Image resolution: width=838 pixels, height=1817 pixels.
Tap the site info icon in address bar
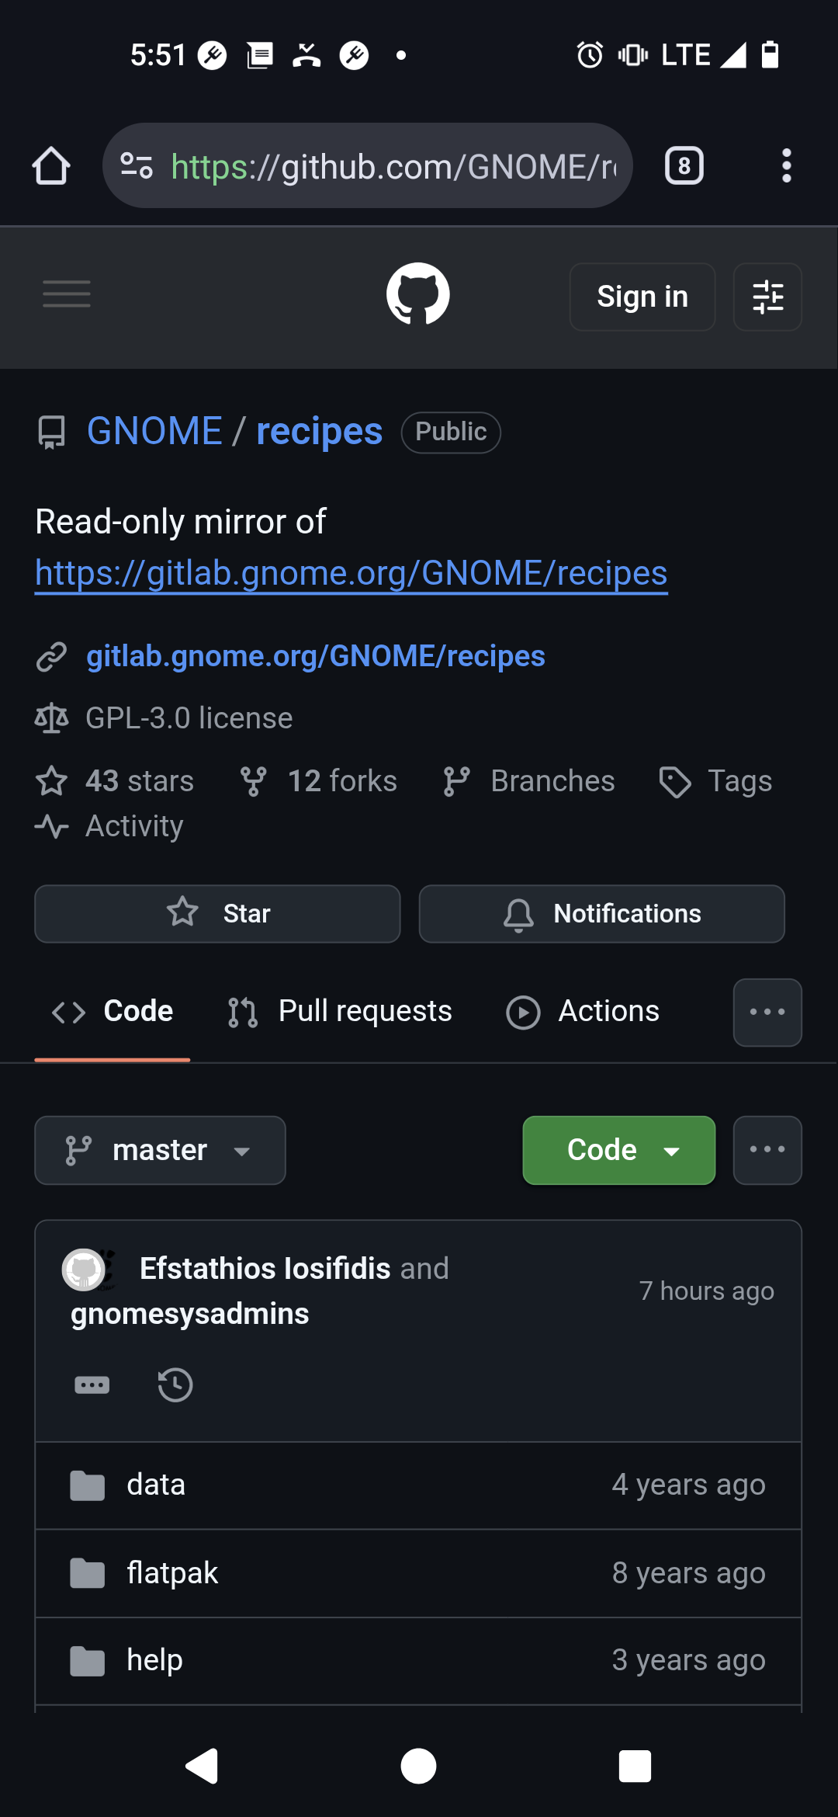(x=137, y=166)
